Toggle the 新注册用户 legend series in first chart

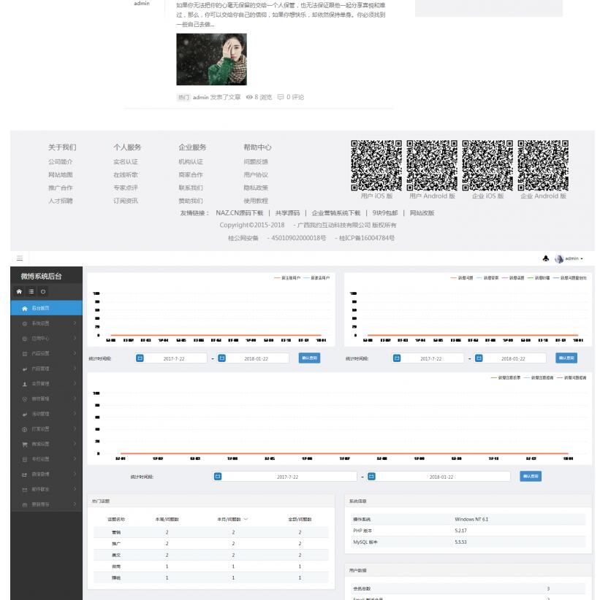click(x=289, y=278)
